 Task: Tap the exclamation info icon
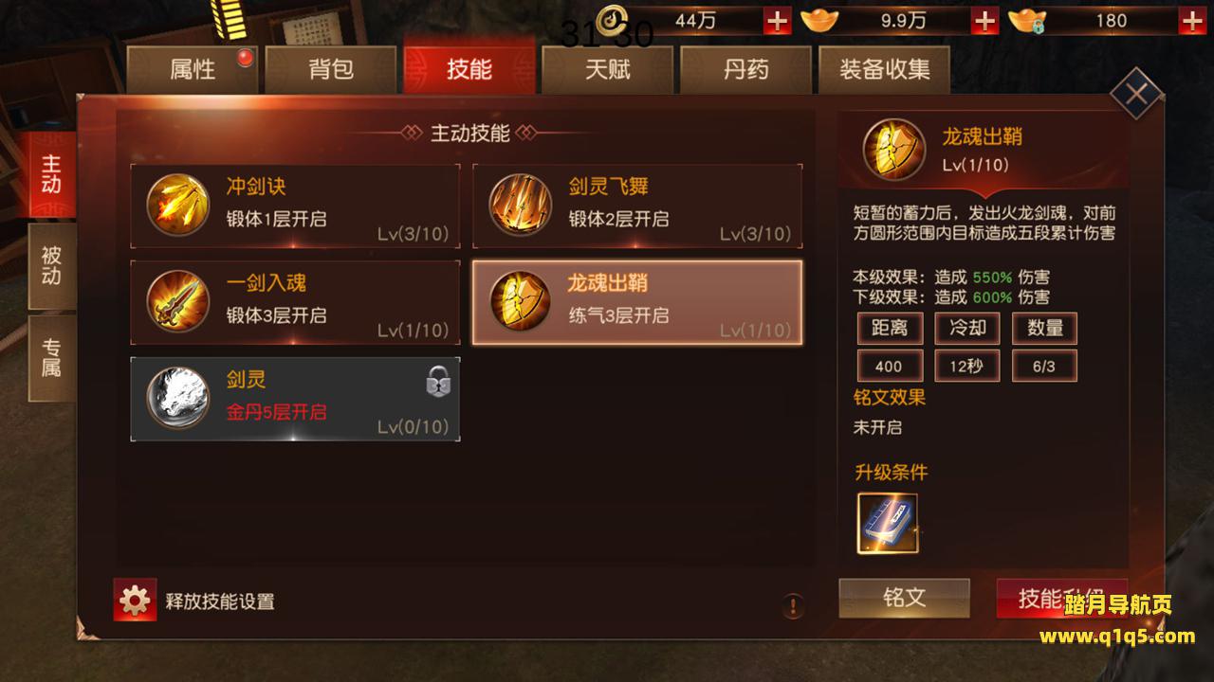coord(794,605)
